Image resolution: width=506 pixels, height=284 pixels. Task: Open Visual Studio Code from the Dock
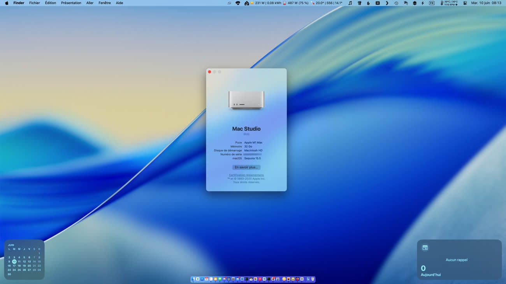click(x=264, y=279)
